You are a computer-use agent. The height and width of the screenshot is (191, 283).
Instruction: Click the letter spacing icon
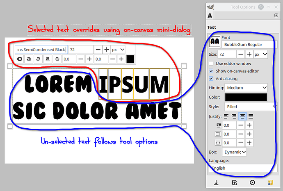pyautogui.click(x=218, y=143)
